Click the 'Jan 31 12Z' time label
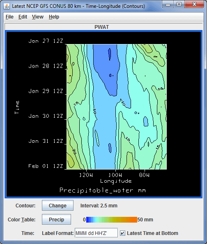This screenshot has height=244, width=207. [x=46, y=141]
